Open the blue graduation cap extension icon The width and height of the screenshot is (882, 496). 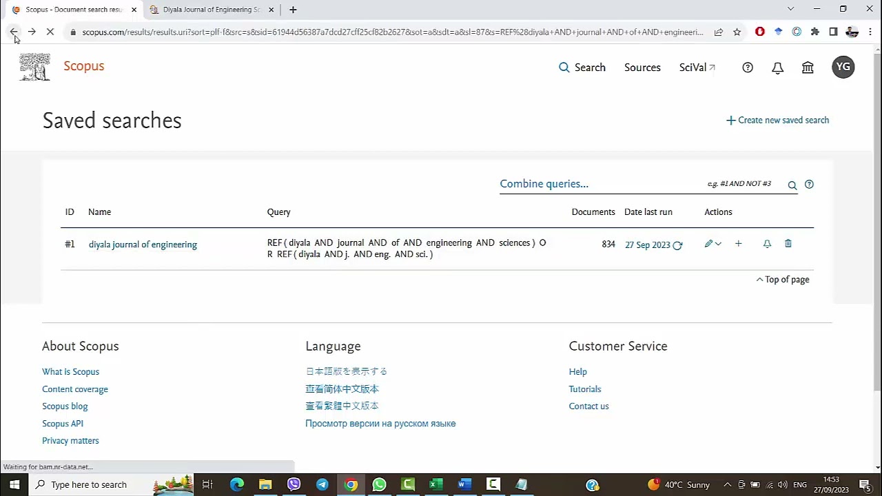(778, 32)
